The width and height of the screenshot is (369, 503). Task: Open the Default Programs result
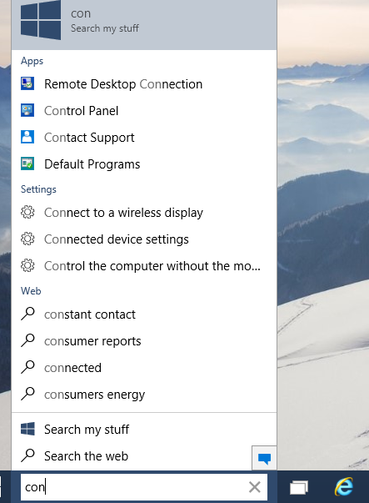coord(144,164)
